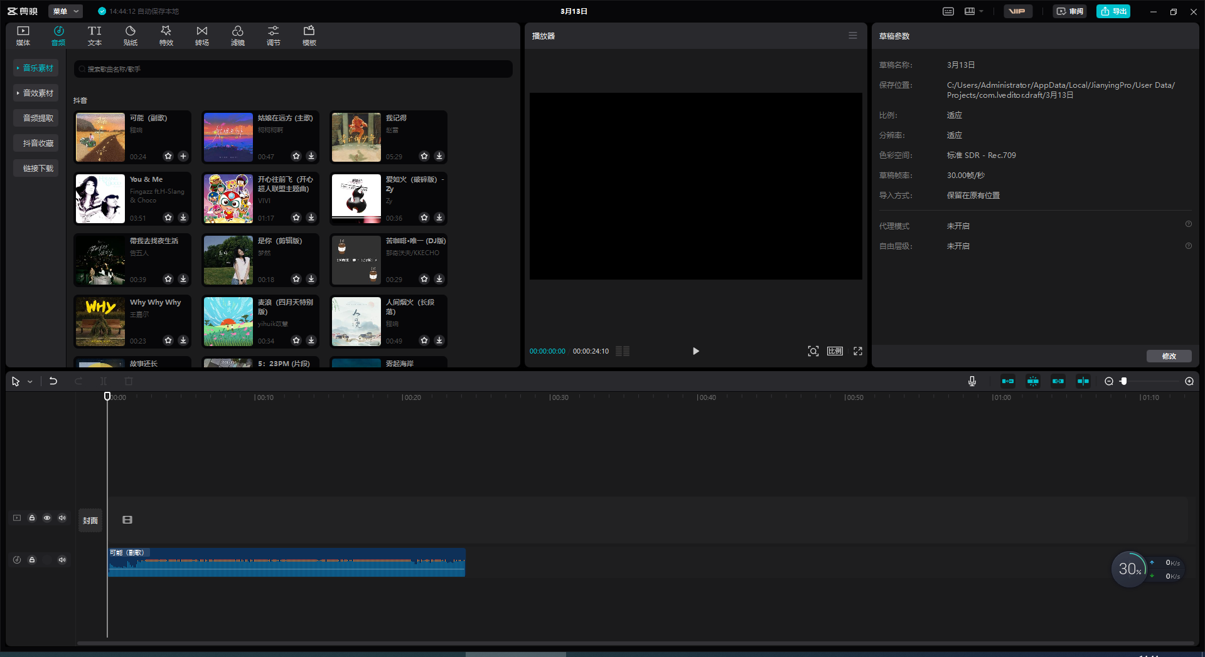Download 是你 (剪辑版) song
Viewport: 1205px width, 657px height.
point(311,279)
